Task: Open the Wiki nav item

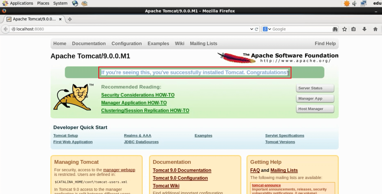Action: click(180, 43)
